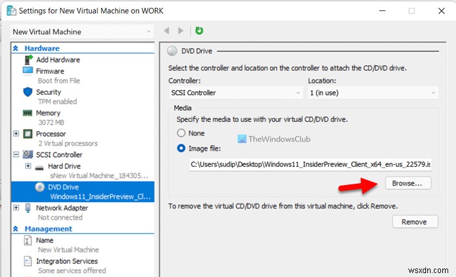The image size is (456, 277).
Task: Select Firmware in the tree
Action: click(x=50, y=71)
